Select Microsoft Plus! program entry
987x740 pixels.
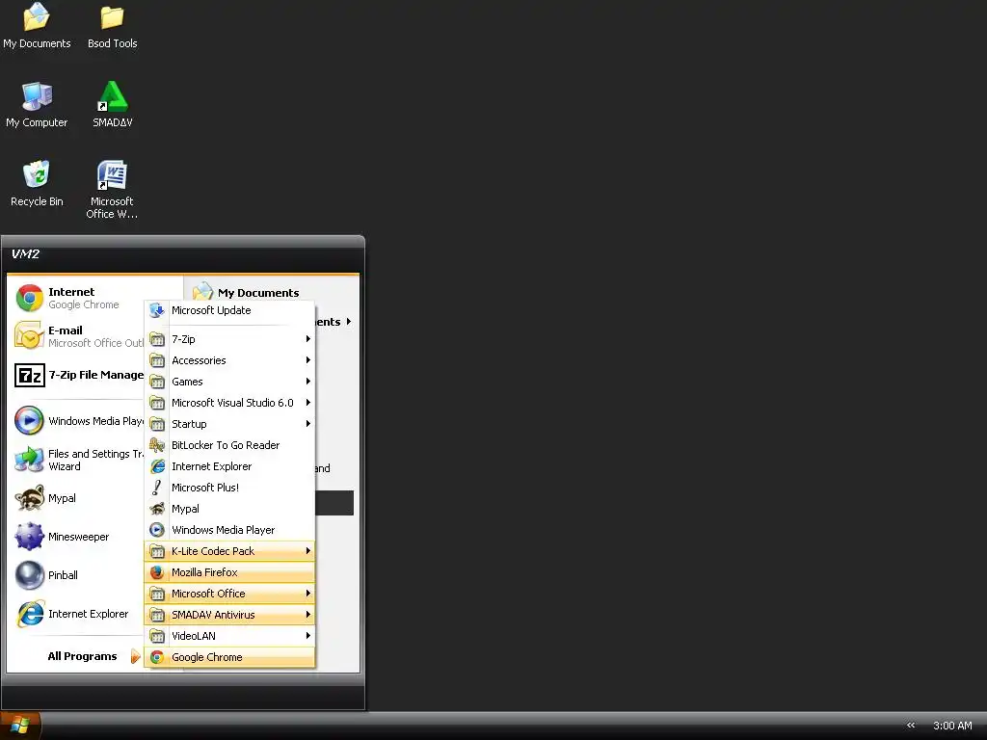(x=229, y=487)
